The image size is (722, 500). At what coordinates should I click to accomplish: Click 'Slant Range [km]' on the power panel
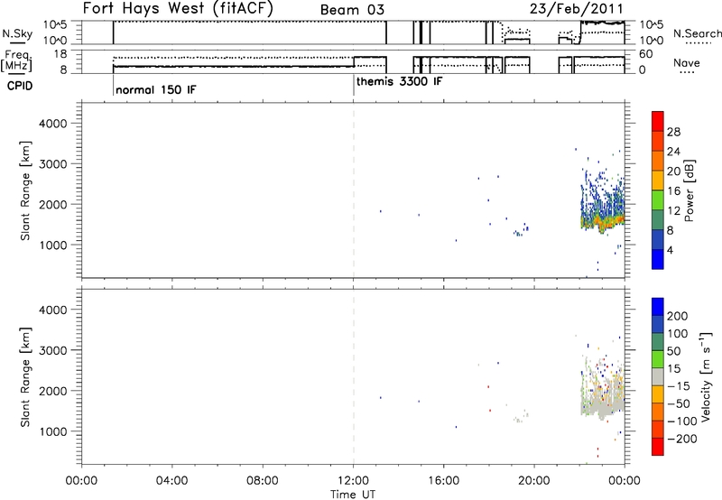click(25, 190)
